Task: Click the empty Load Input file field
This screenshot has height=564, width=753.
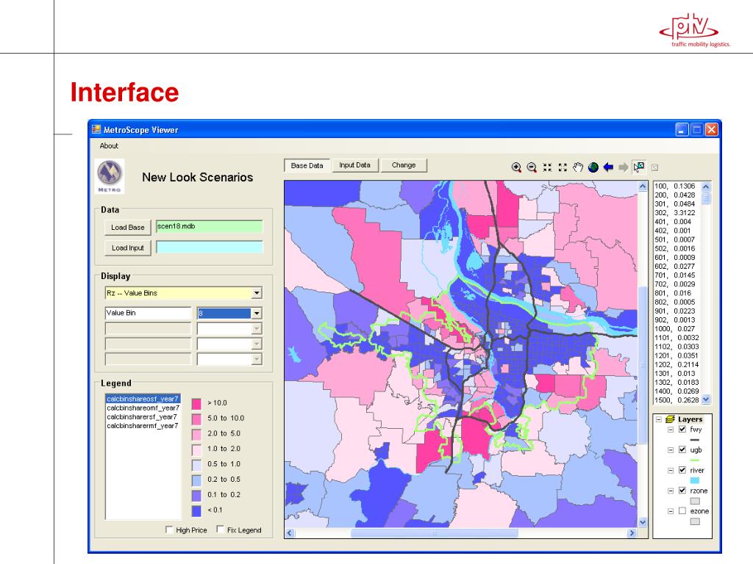Action: point(210,247)
